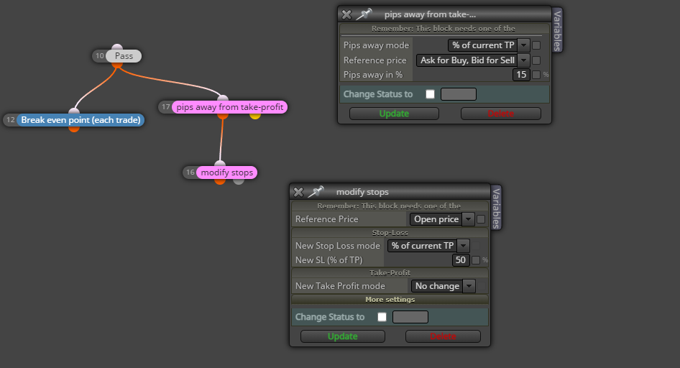The width and height of the screenshot is (680, 368).
Task: Toggle the checkbox beside Open price
Action: tap(481, 219)
